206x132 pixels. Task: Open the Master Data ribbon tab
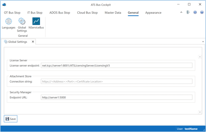click(113, 13)
